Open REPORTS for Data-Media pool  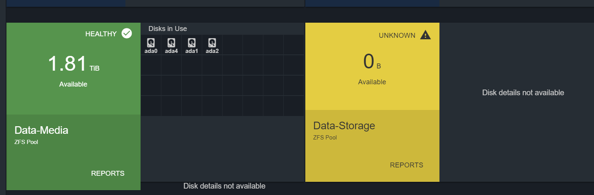click(108, 173)
